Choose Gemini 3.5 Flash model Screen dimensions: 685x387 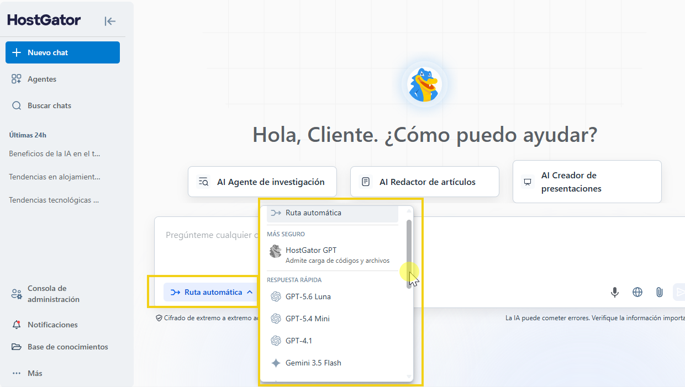tap(333, 363)
